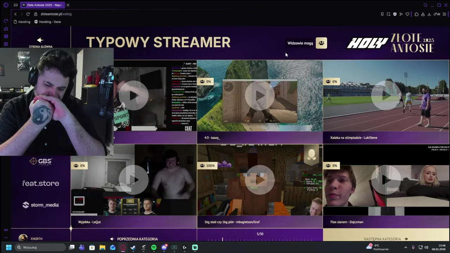Click the 0% vote badge on LeQut clip
450x253 pixels.
point(79,166)
